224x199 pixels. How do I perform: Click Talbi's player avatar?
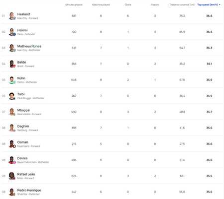12,96
